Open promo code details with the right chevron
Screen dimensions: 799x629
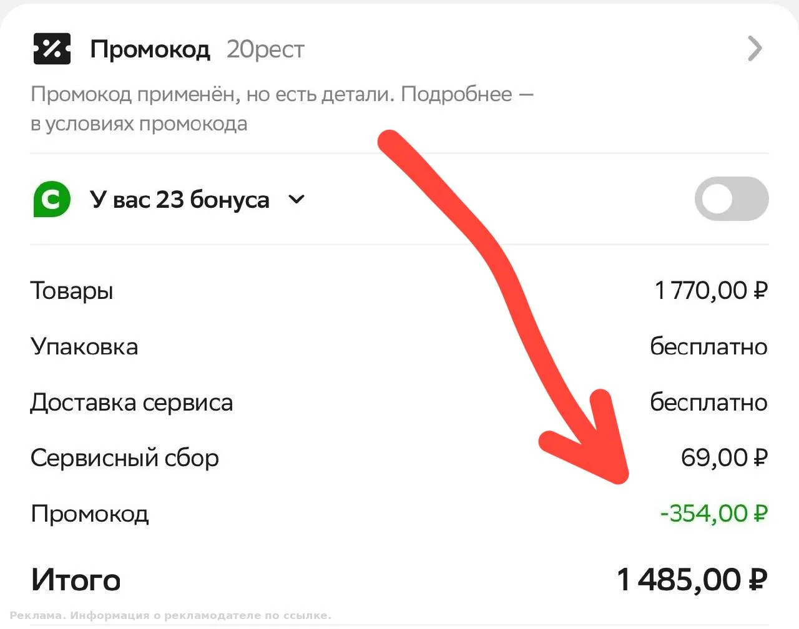(x=755, y=49)
